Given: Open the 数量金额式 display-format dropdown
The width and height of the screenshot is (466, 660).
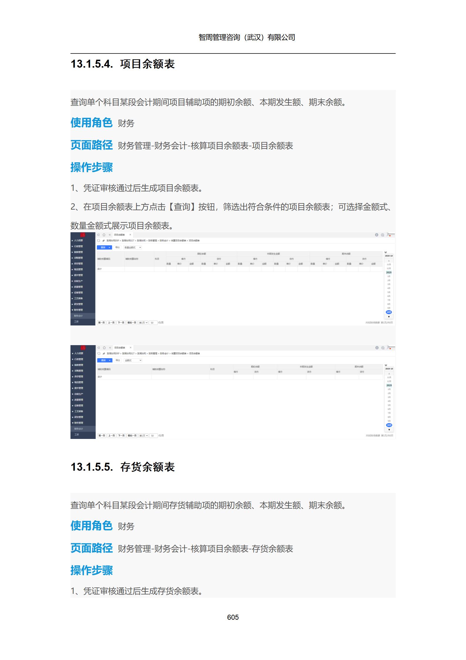Looking at the screenshot, I should point(132,248).
